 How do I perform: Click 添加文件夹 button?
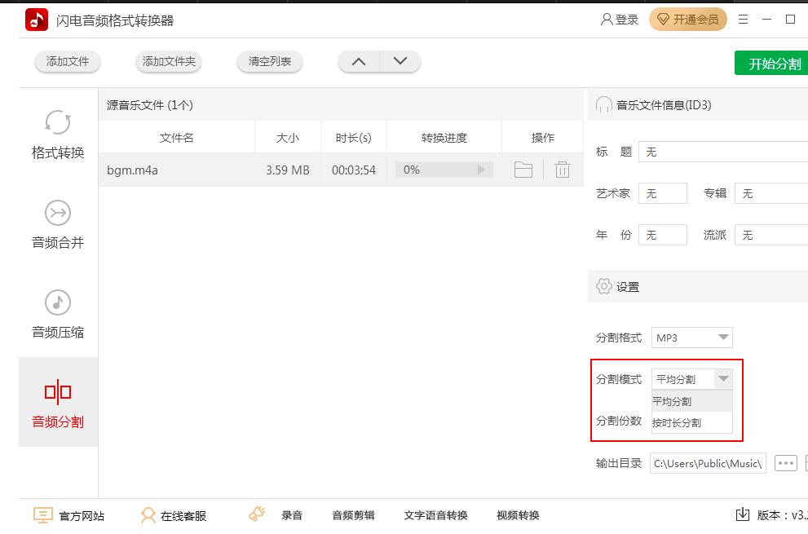(169, 61)
